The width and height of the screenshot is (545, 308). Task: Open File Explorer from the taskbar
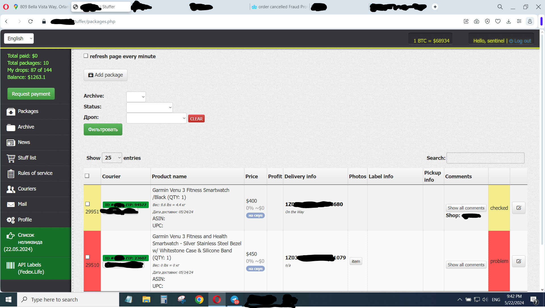pos(146,299)
